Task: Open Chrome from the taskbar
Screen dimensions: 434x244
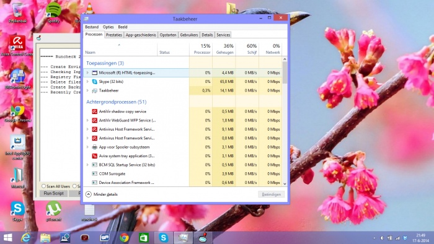Action: coord(124,238)
